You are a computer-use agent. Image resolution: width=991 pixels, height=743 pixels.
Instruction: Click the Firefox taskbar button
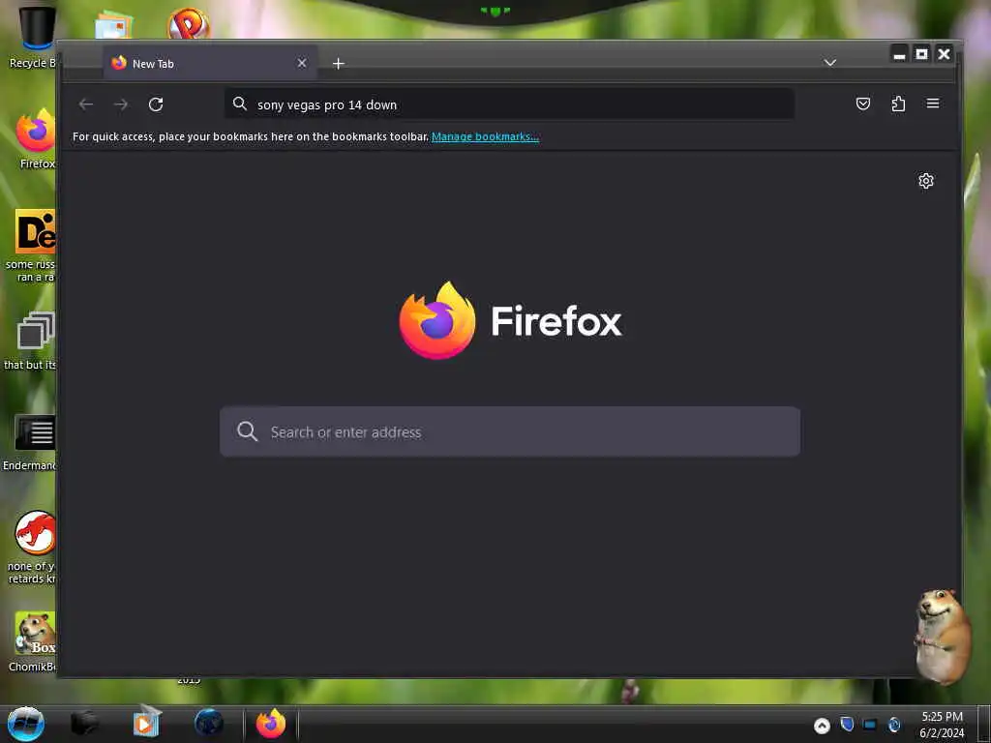[271, 724]
